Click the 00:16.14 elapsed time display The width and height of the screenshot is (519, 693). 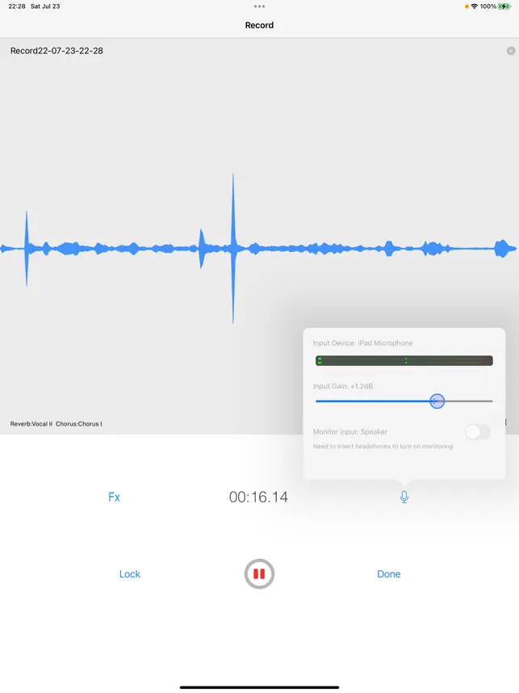click(x=258, y=497)
